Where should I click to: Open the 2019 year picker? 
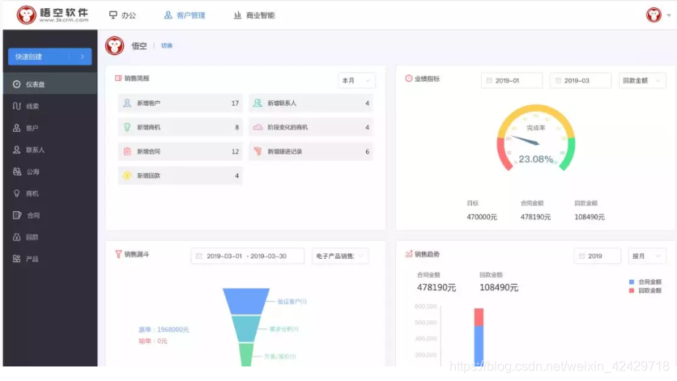click(x=597, y=256)
